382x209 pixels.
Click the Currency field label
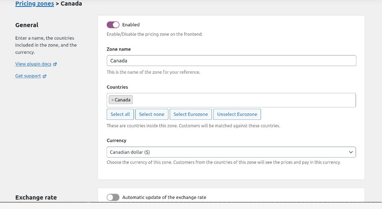(x=117, y=141)
